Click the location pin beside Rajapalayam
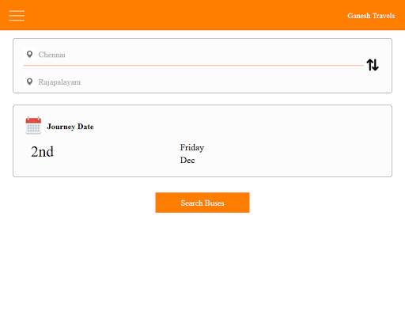The width and height of the screenshot is (405, 311). point(29,82)
